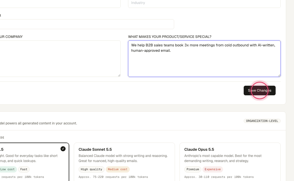
Task: Select the Claude Opus 5.5 model card
Action: pos(230,162)
